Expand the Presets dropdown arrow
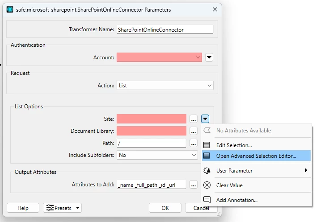Screen dimensions: 316x222 [78, 208]
